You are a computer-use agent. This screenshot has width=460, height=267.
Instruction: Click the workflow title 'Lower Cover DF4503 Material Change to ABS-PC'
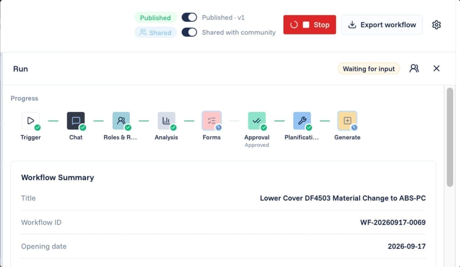343,198
